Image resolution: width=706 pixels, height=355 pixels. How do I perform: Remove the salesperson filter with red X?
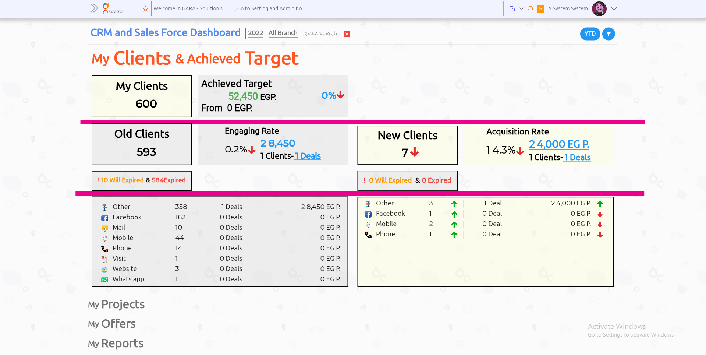click(347, 34)
